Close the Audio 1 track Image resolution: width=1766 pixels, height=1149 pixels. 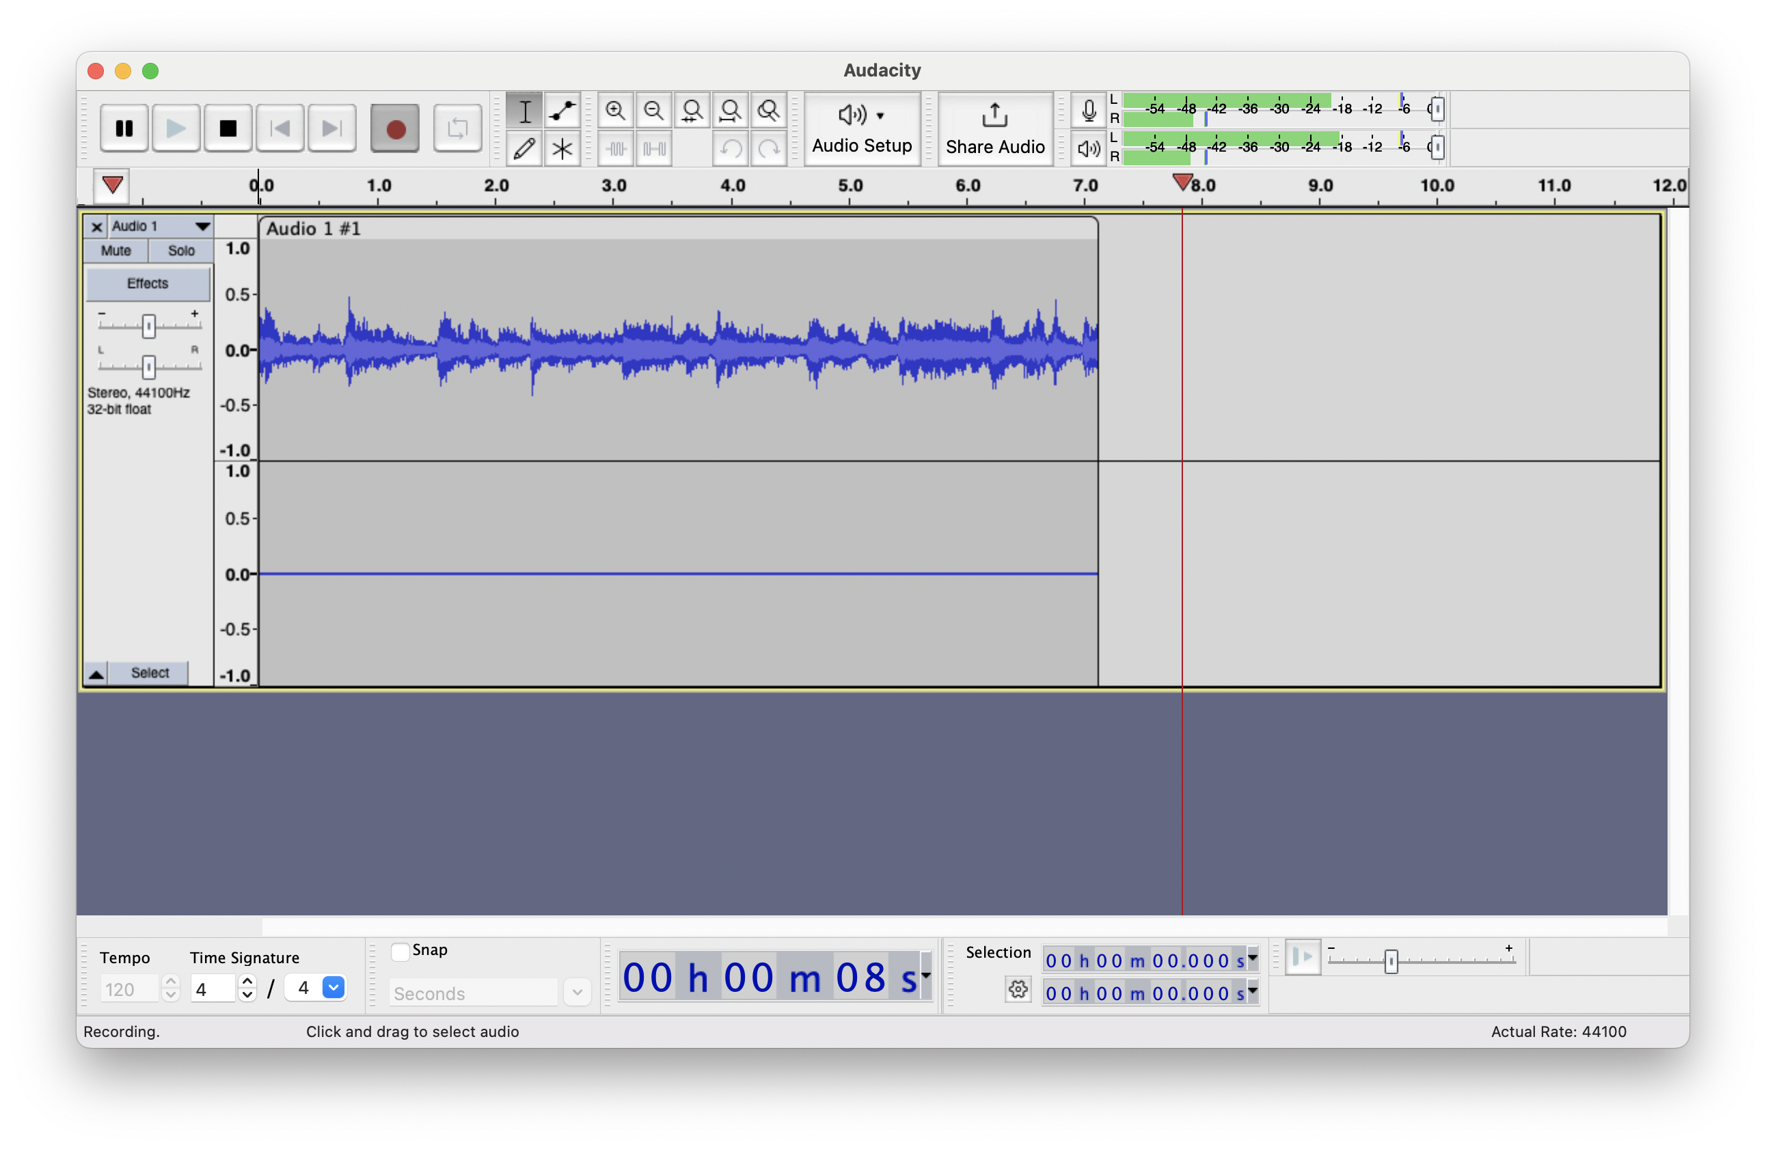click(x=96, y=227)
